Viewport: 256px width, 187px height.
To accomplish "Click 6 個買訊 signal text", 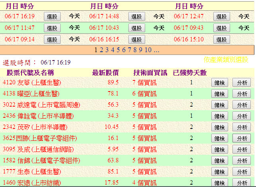I will (144, 93).
